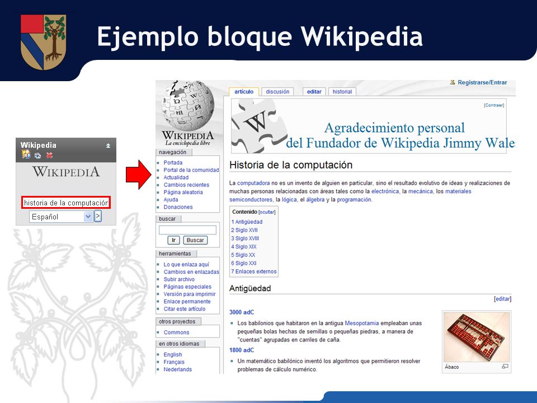Open the Español language dropdown
537x403 pixels.
pos(61,217)
